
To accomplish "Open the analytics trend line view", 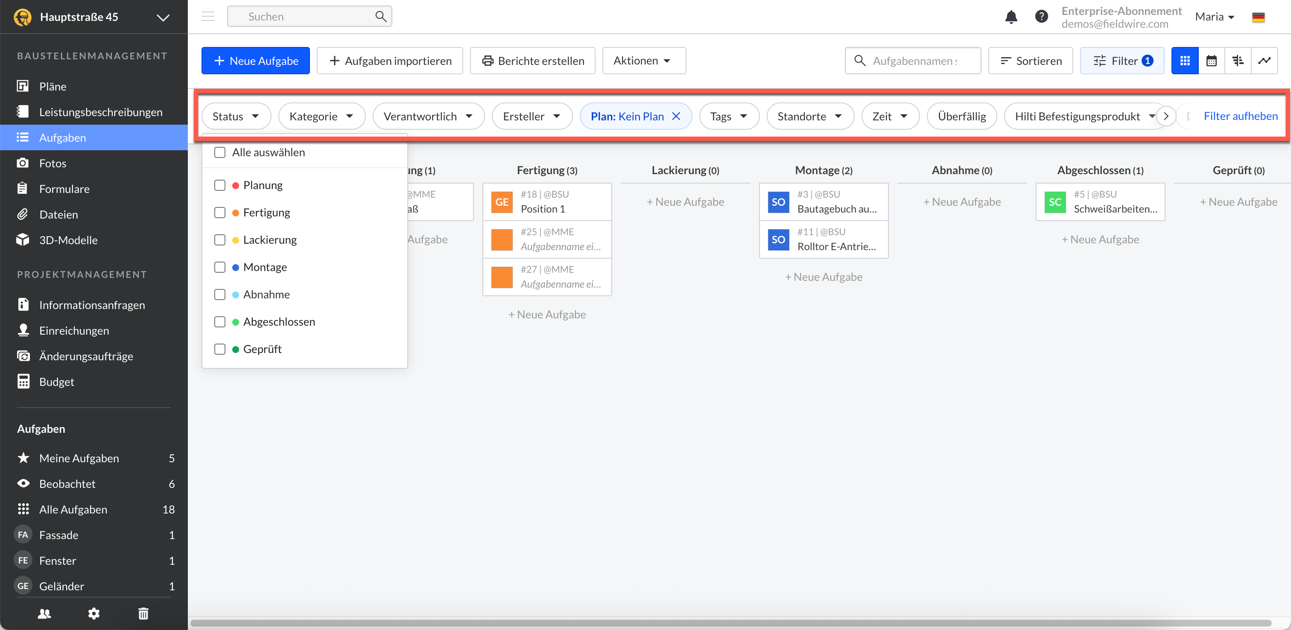I will tap(1264, 61).
